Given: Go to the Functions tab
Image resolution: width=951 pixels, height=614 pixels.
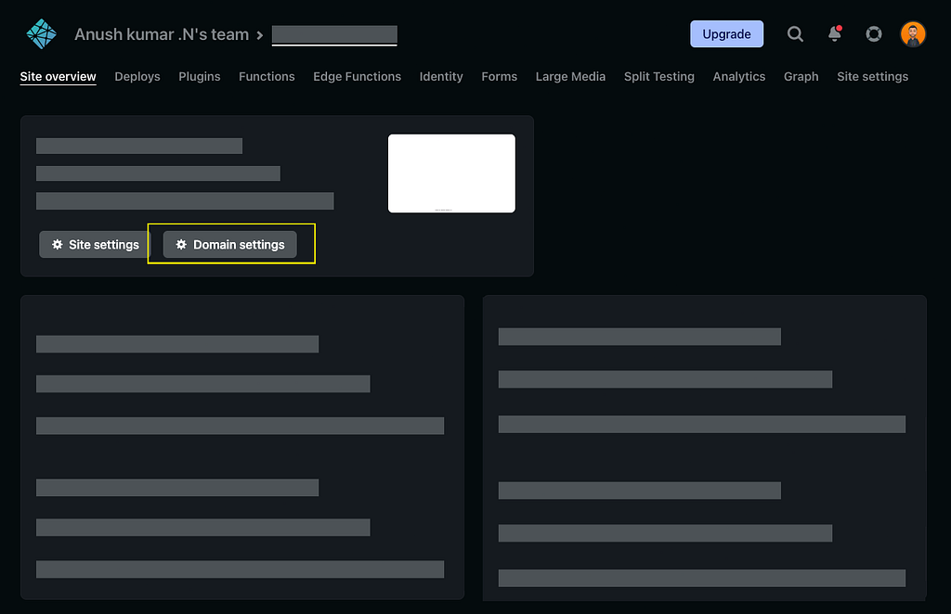Looking at the screenshot, I should (267, 76).
